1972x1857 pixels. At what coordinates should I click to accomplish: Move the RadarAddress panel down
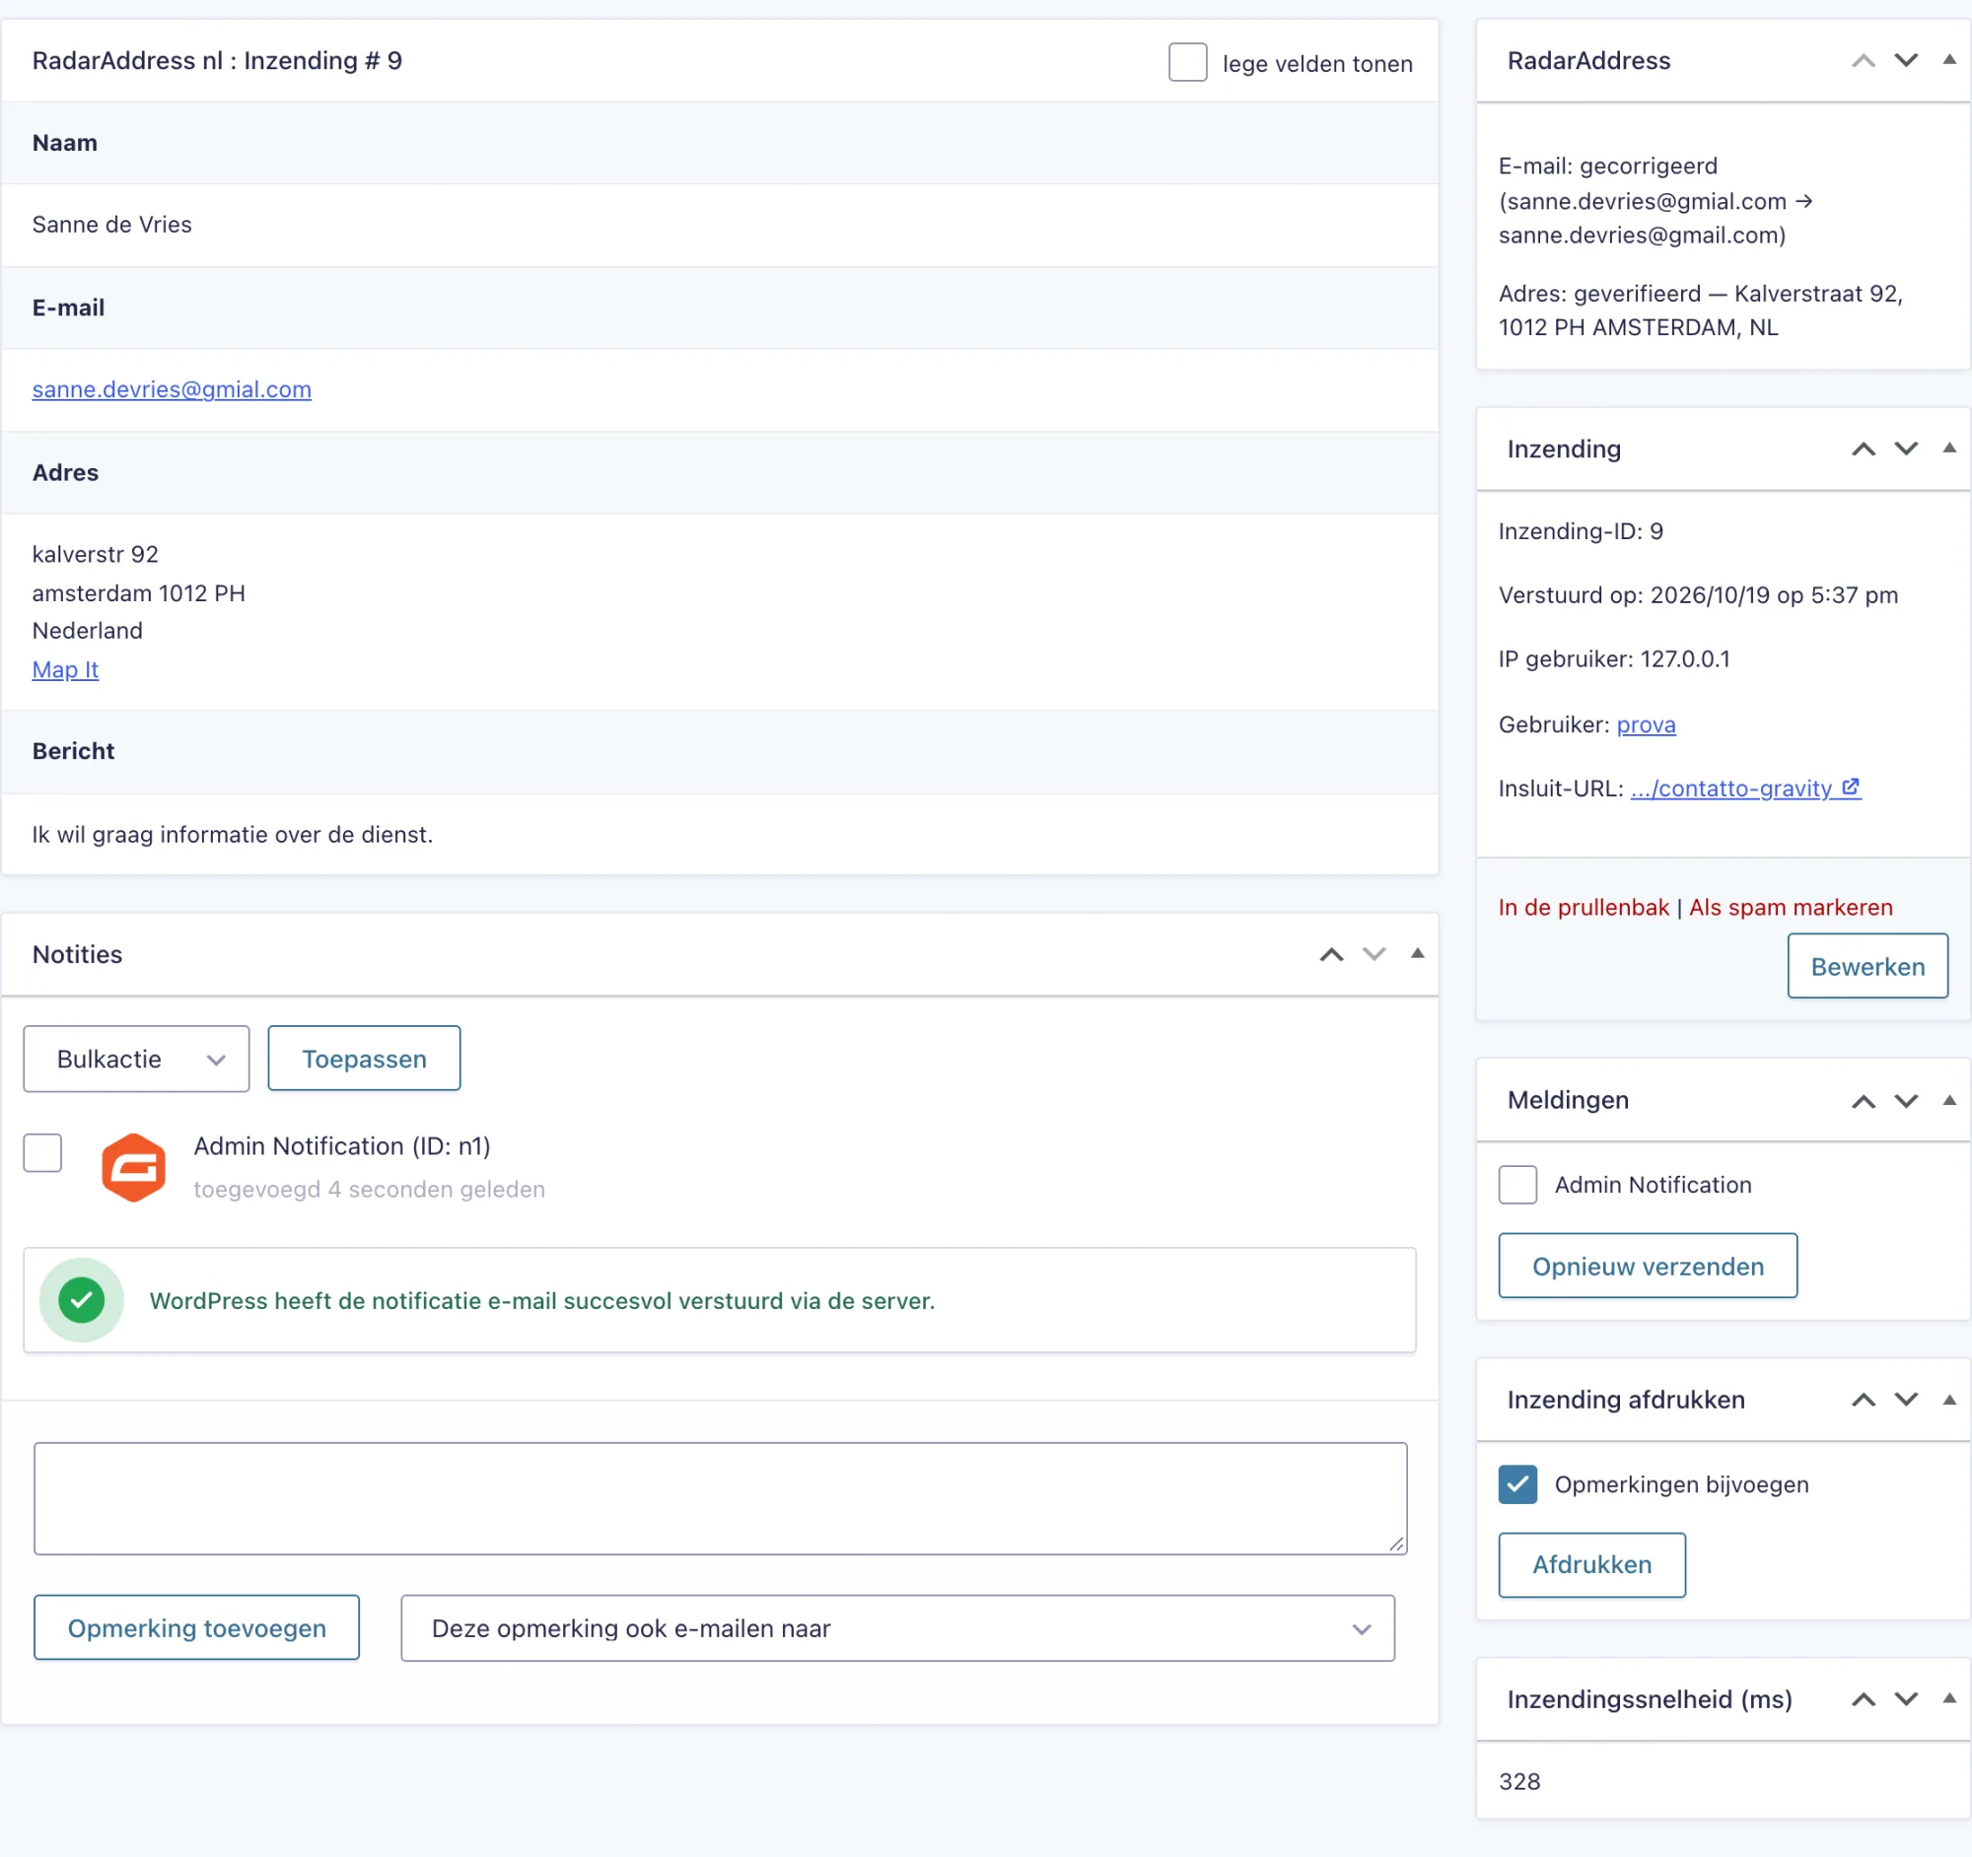pyautogui.click(x=1906, y=60)
